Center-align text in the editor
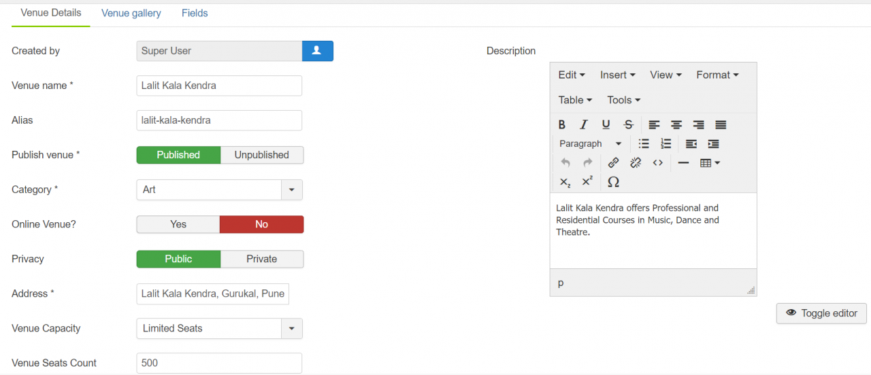Image resolution: width=871 pixels, height=375 pixels. point(676,124)
